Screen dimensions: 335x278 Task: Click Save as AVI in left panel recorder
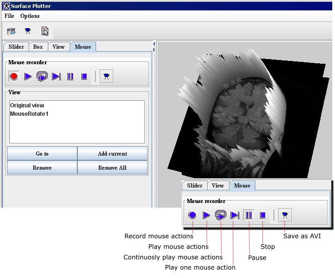pos(107,76)
